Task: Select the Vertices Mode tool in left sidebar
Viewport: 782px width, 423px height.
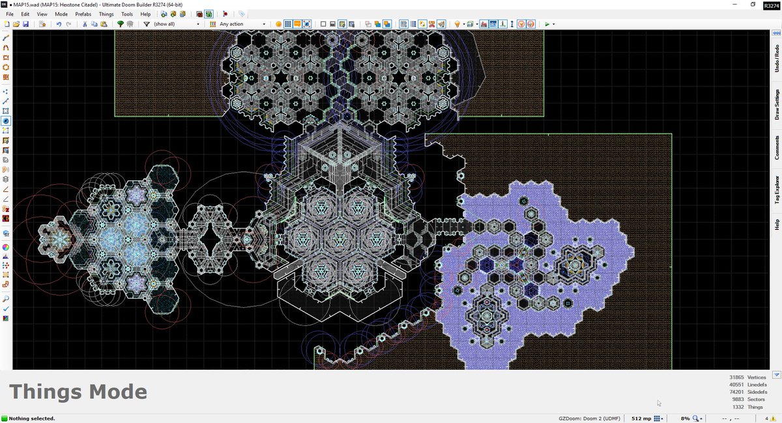Action: (6, 91)
